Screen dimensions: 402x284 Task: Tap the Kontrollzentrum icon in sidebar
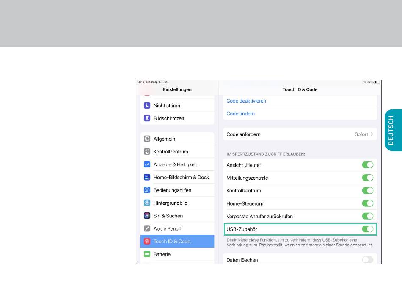pyautogui.click(x=147, y=152)
